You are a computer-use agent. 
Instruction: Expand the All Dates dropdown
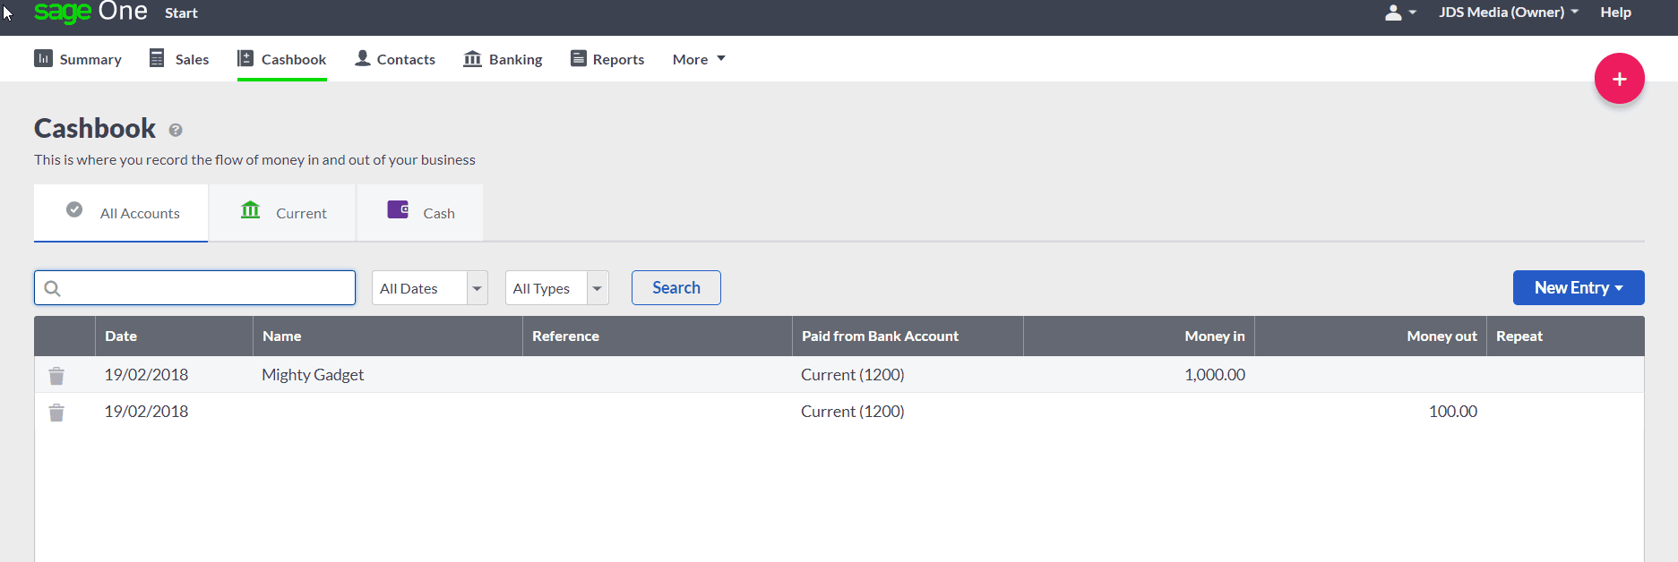point(429,288)
